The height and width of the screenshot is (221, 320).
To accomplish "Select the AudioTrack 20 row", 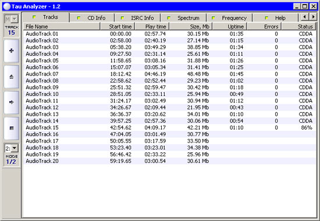I will [x=170, y=161].
